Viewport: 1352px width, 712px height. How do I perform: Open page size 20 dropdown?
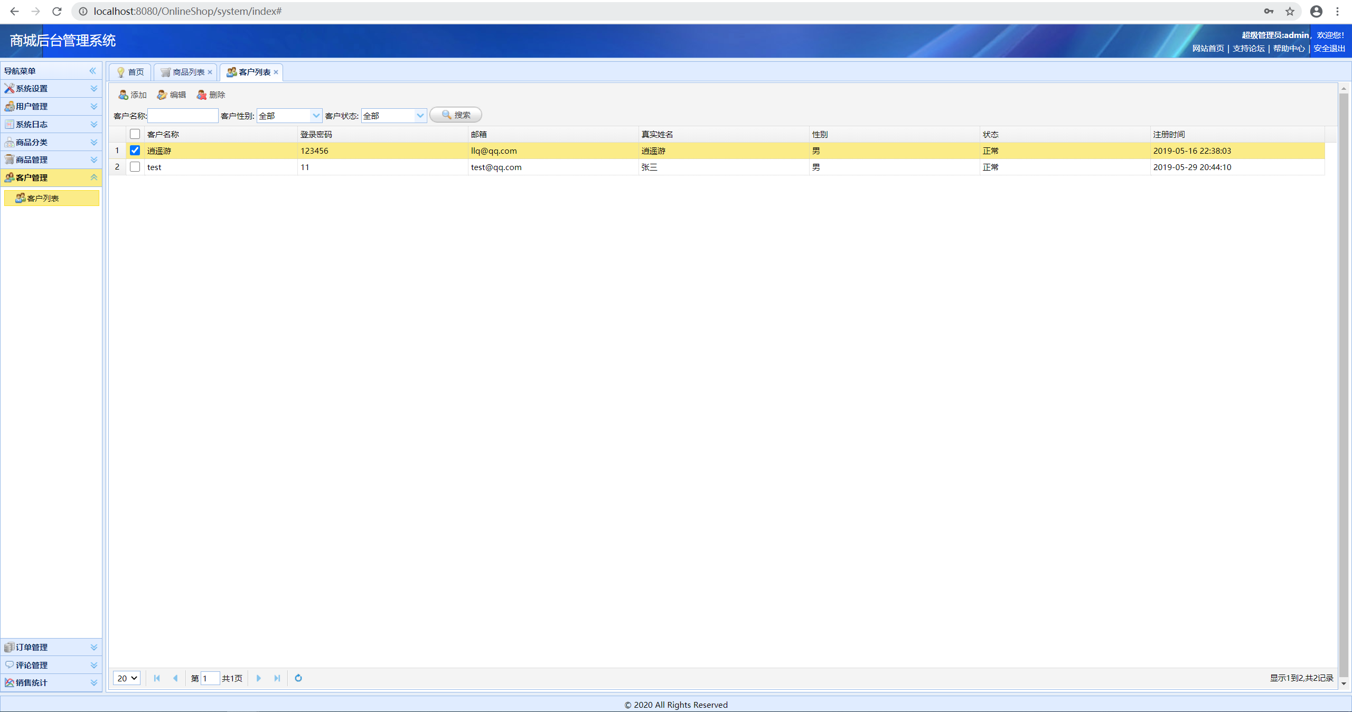[x=127, y=678]
